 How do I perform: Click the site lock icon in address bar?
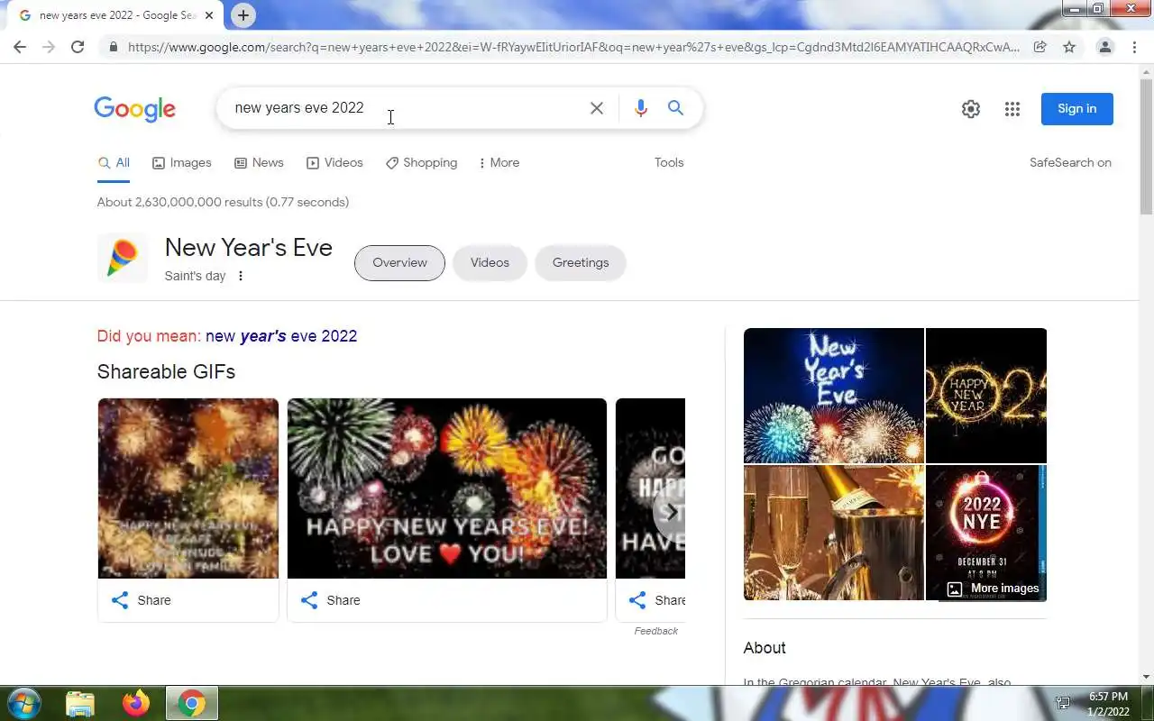click(113, 47)
